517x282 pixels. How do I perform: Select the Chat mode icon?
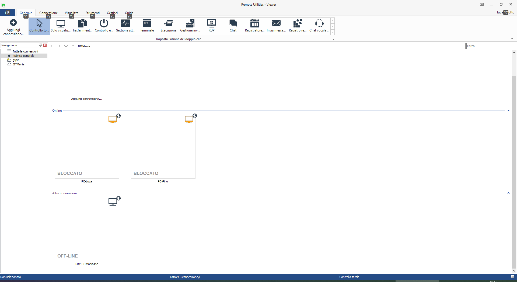coord(233,24)
